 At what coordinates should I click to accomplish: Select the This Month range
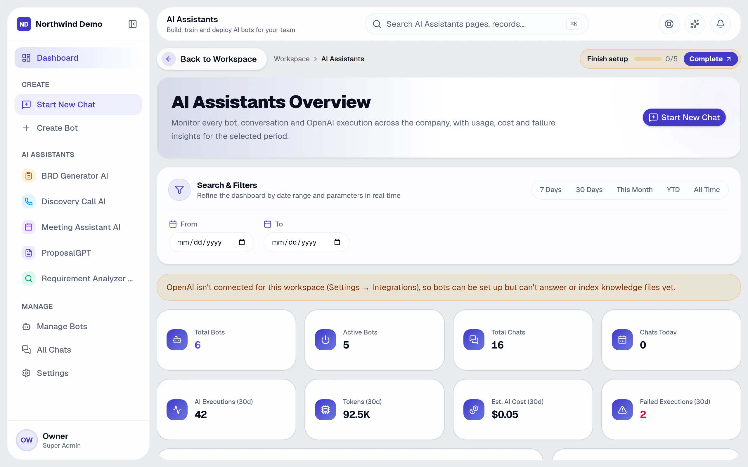pyautogui.click(x=634, y=190)
